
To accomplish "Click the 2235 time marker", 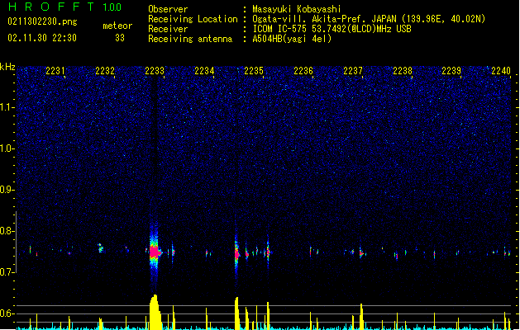I will pos(254,71).
